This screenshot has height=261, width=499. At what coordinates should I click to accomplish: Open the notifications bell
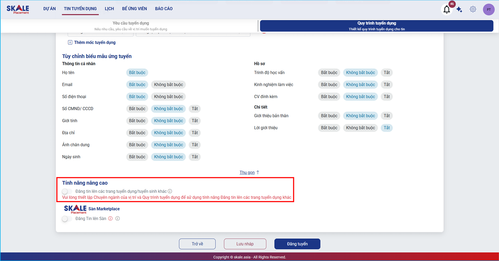[x=447, y=9]
